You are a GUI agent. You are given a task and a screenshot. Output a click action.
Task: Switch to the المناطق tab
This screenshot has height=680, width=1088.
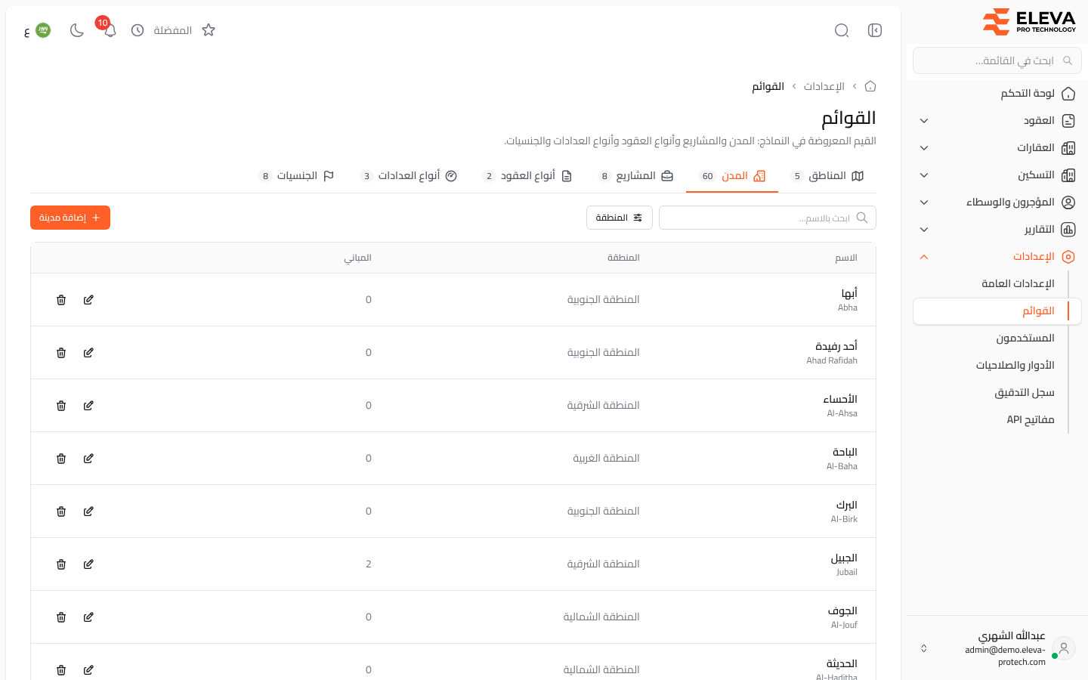[x=827, y=176]
